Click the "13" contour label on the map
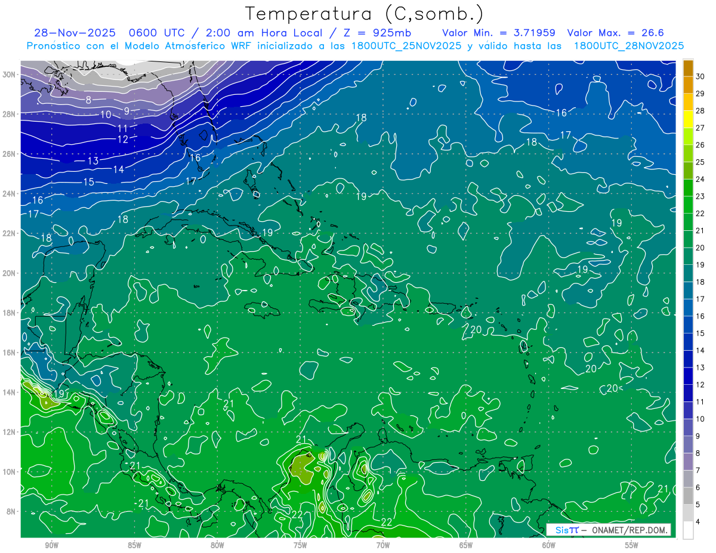This screenshot has width=716, height=553. [93, 161]
